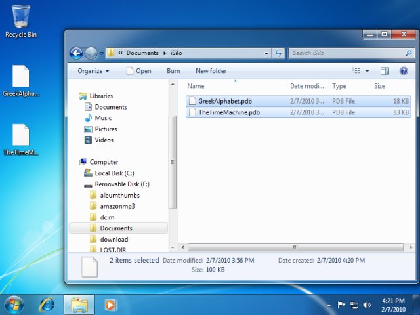The height and width of the screenshot is (315, 420).
Task: Open the Help question mark icon
Action: pyautogui.click(x=404, y=71)
